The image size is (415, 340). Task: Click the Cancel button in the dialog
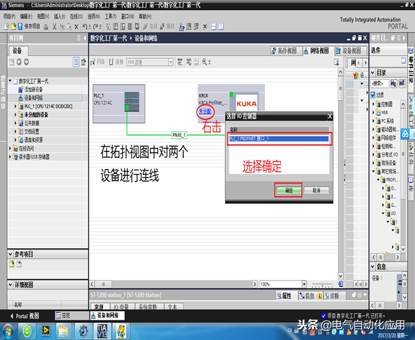[x=316, y=190]
